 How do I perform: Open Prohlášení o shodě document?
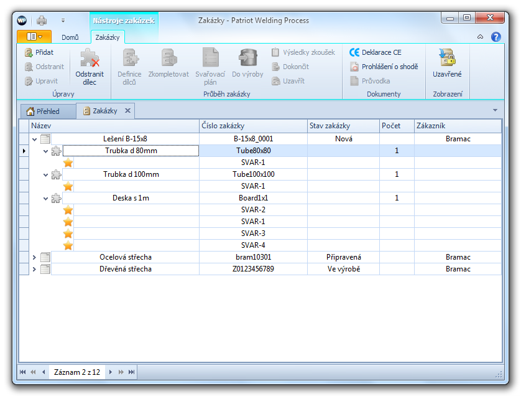[x=384, y=67]
